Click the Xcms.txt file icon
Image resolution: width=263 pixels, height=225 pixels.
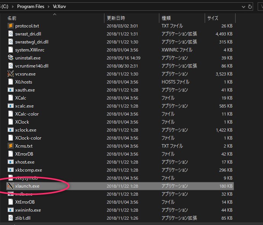(11, 146)
